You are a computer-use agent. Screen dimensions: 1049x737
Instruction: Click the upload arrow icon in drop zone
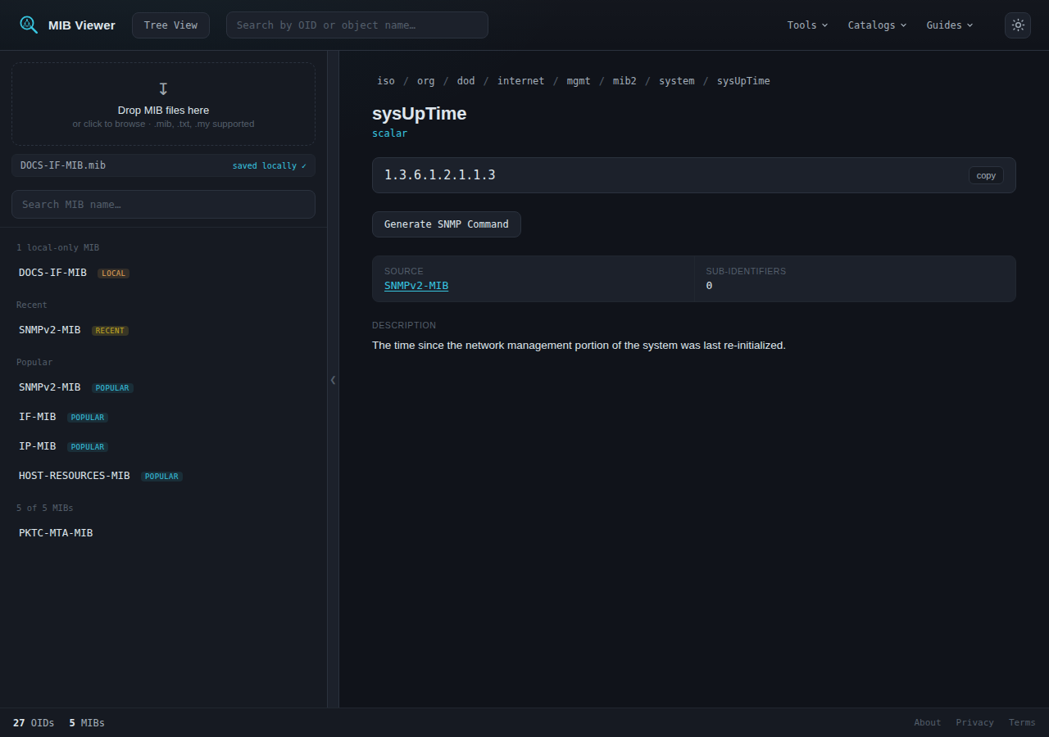[163, 88]
